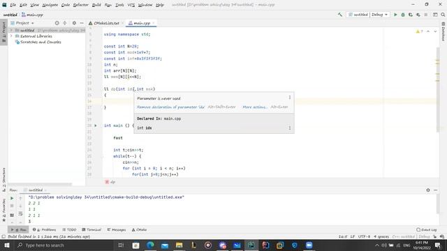Click 'dp' breadcrumb below editor

(110, 182)
